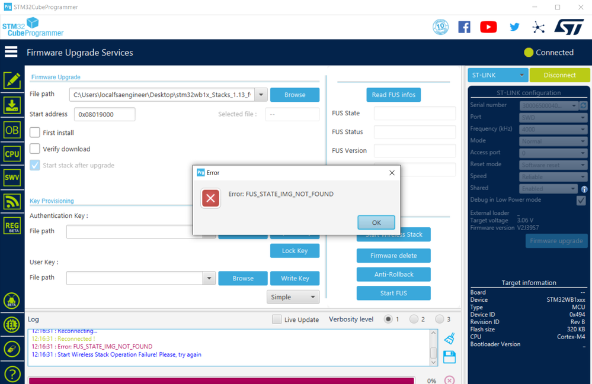
Task: Refresh the ST-LINK serial number list
Action: (x=583, y=105)
